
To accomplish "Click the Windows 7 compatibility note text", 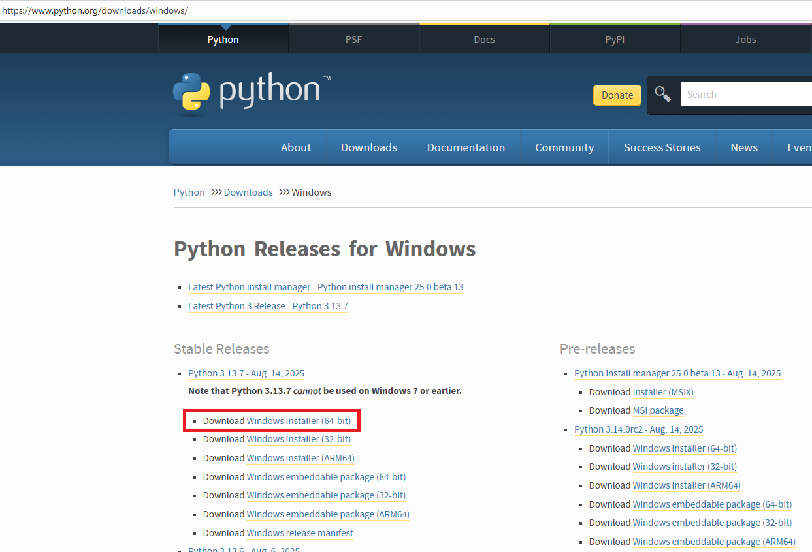I will pos(325,391).
